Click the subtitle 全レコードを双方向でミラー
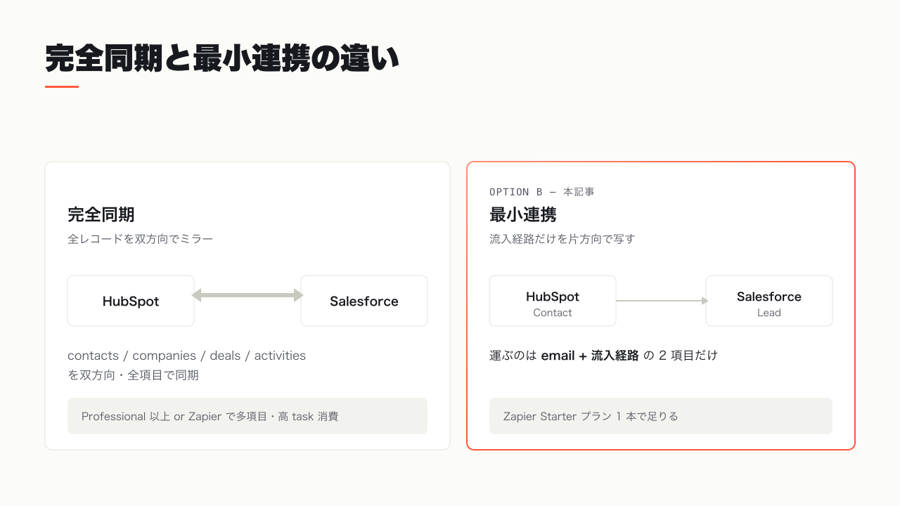The height and width of the screenshot is (506, 900). coord(141,239)
